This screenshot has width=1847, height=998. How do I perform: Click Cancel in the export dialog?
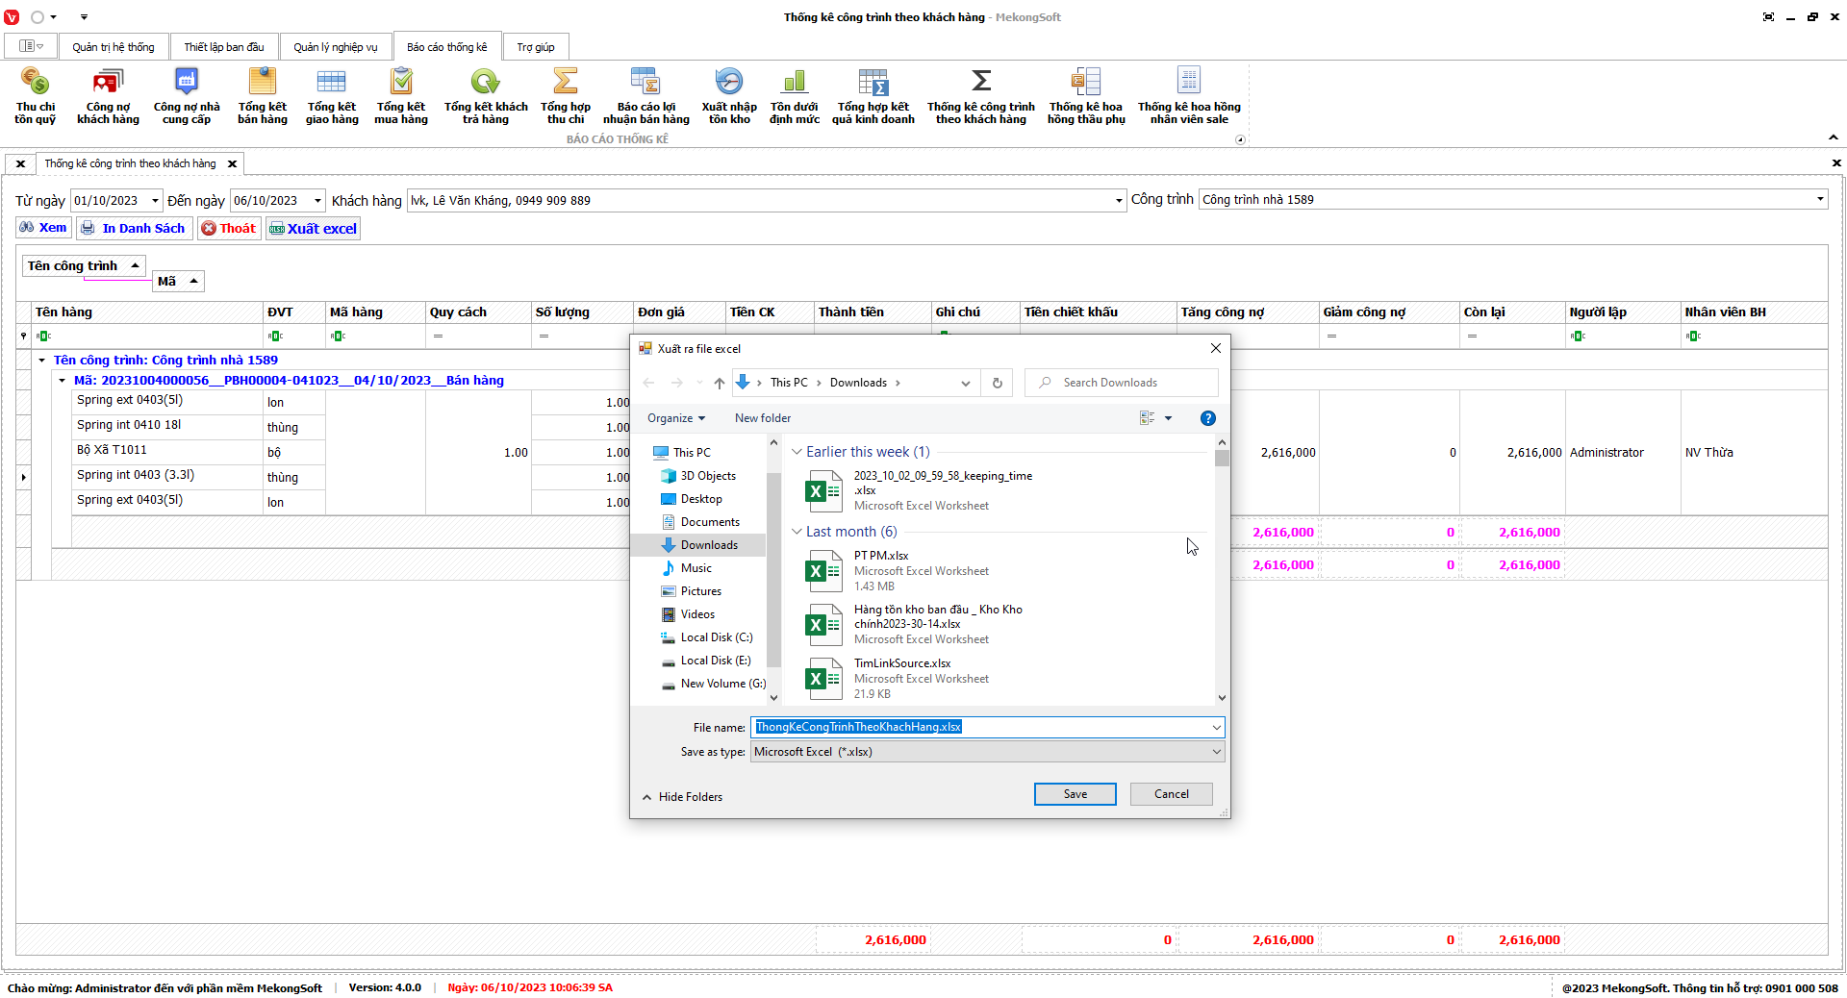click(x=1171, y=794)
